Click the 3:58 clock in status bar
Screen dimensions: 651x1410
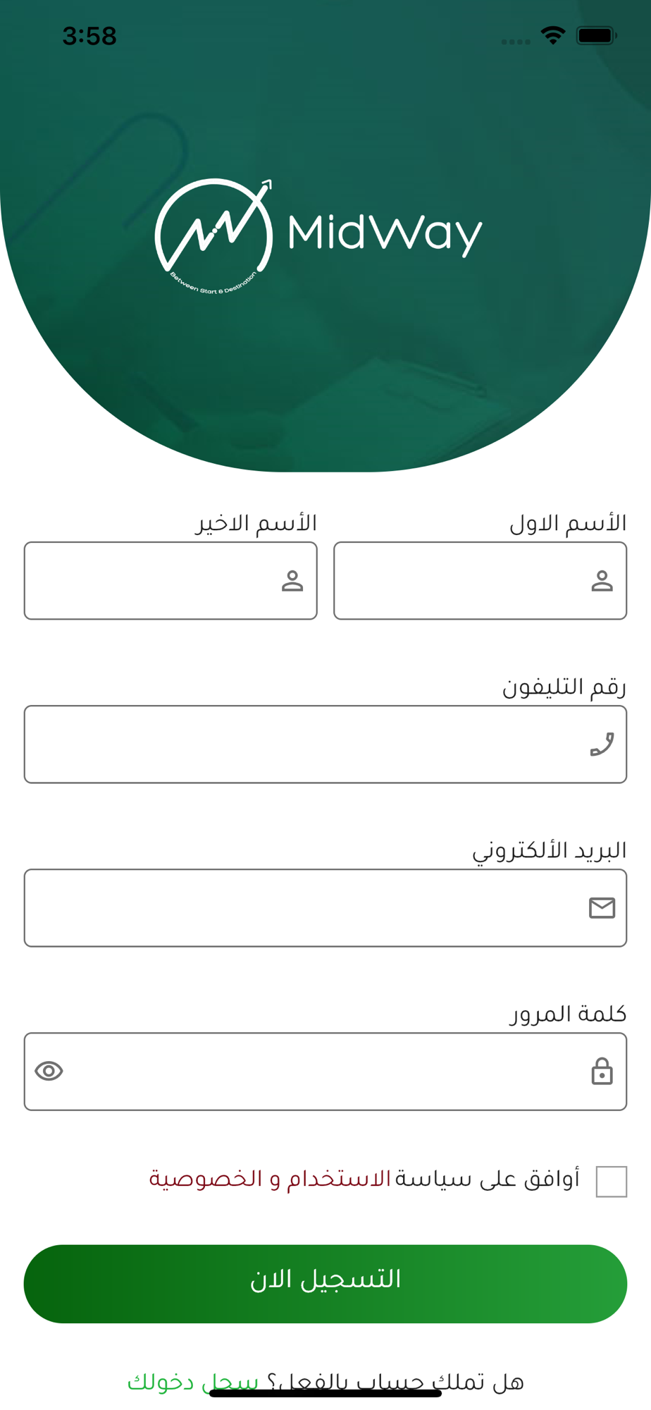pyautogui.click(x=89, y=36)
